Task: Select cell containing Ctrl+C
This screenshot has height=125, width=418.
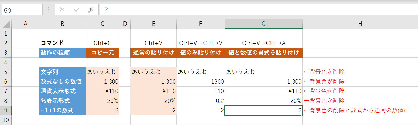Action: pos(103,43)
